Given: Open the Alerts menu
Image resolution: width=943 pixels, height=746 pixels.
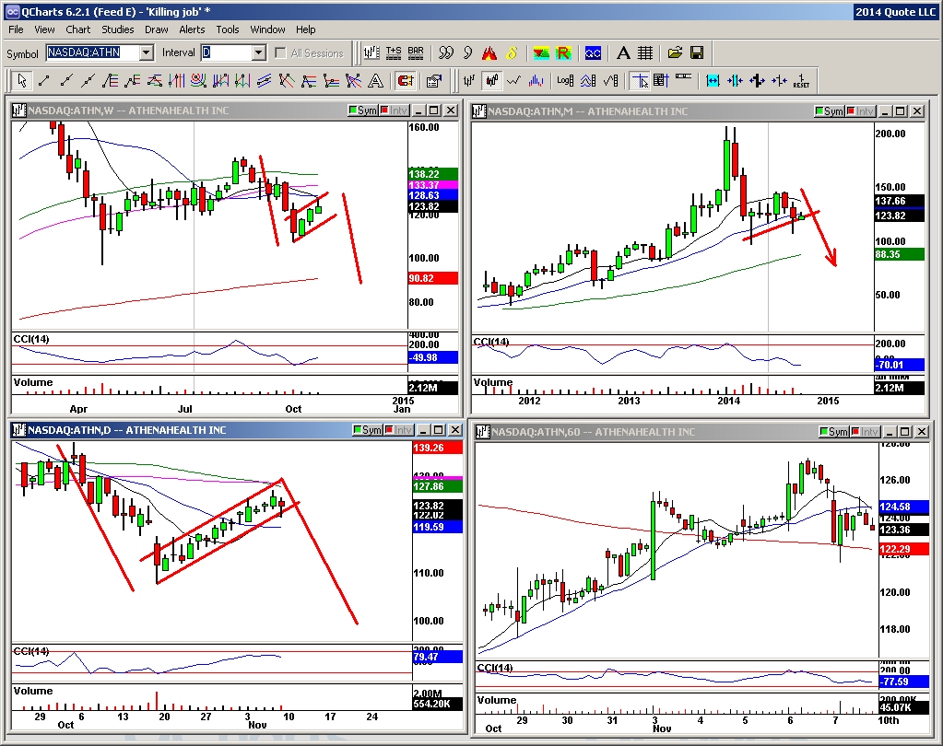Looking at the screenshot, I should pyautogui.click(x=192, y=29).
